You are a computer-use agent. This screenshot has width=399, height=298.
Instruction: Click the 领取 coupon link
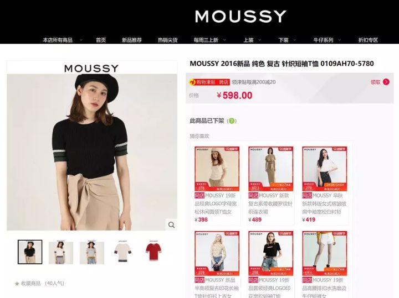pos(375,82)
